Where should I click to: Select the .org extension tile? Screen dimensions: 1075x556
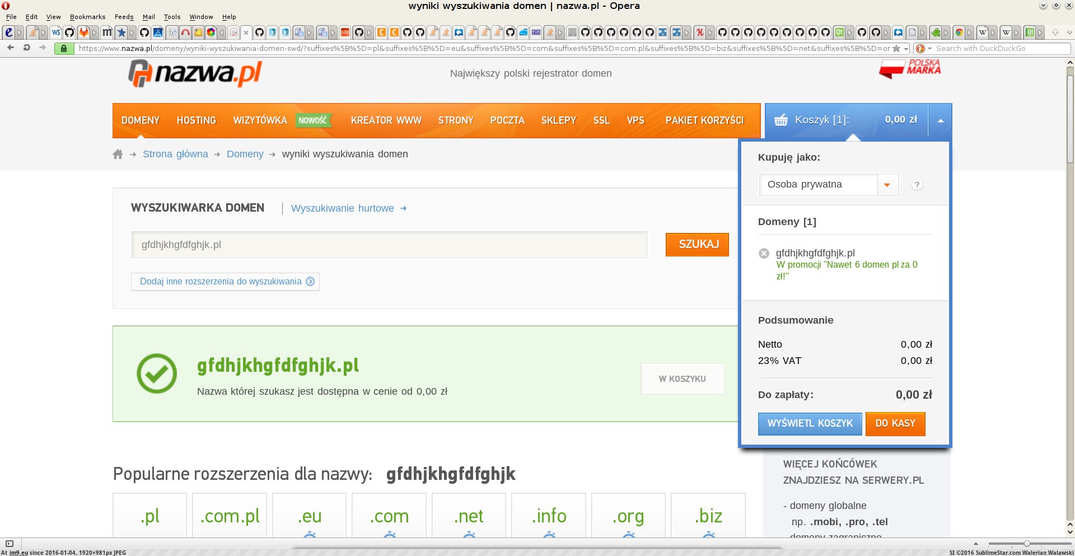tap(628, 515)
